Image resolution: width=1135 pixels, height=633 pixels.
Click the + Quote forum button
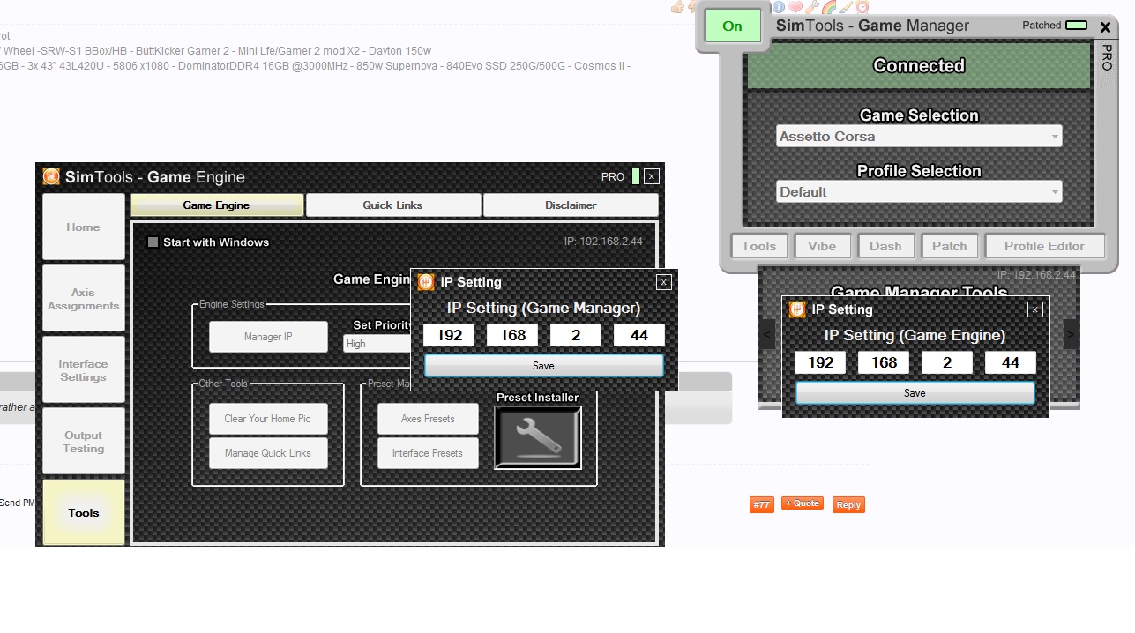[802, 503]
